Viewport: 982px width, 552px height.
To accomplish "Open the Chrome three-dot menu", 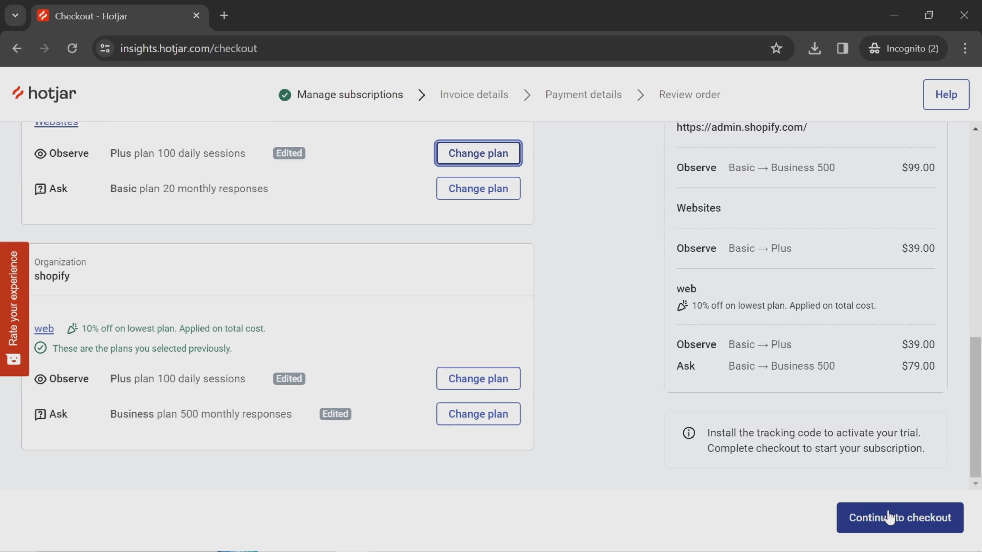I will click(x=965, y=48).
